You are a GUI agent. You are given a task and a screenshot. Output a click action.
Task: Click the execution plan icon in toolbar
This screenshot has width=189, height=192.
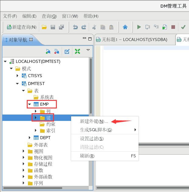click(156, 27)
